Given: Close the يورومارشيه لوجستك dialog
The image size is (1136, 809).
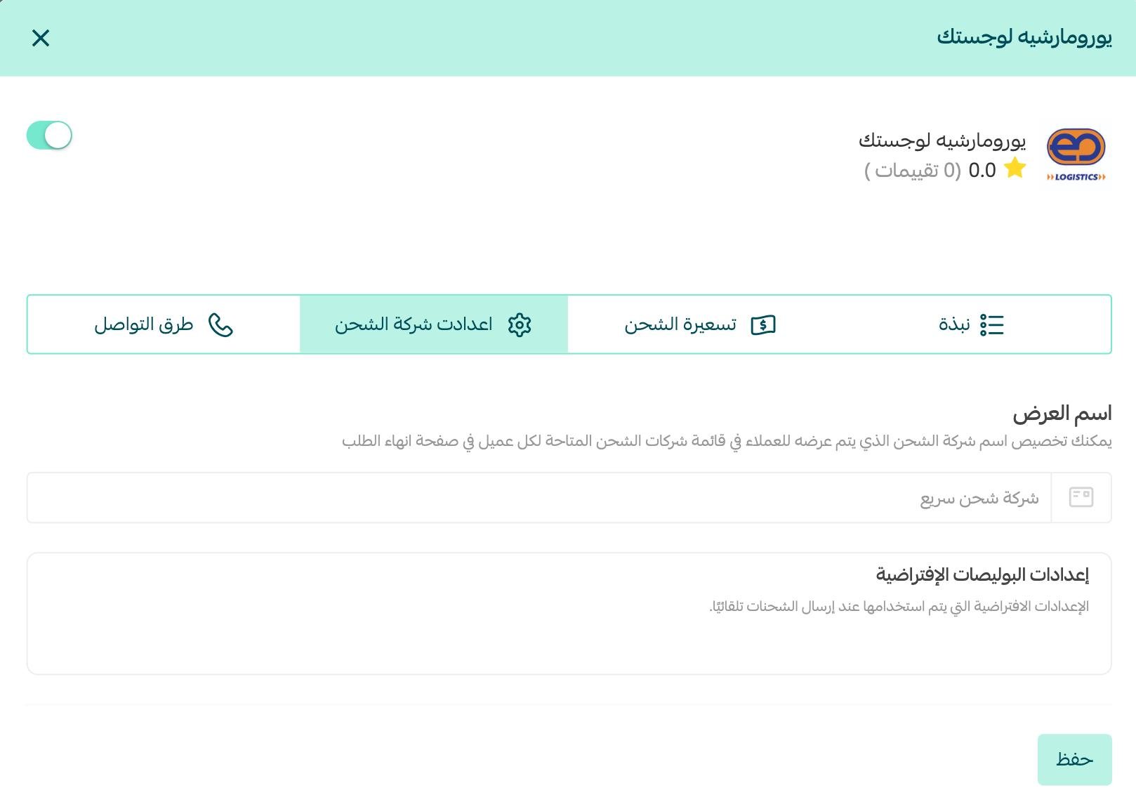Looking at the screenshot, I should tap(41, 38).
